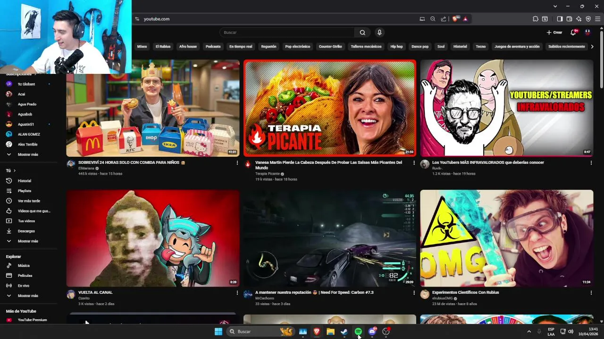Click the YouTube search magnifier button

362,32
